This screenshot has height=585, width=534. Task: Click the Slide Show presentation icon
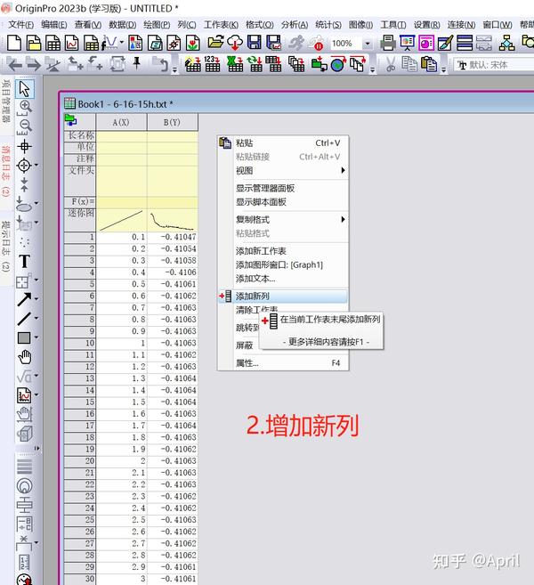tap(408, 43)
